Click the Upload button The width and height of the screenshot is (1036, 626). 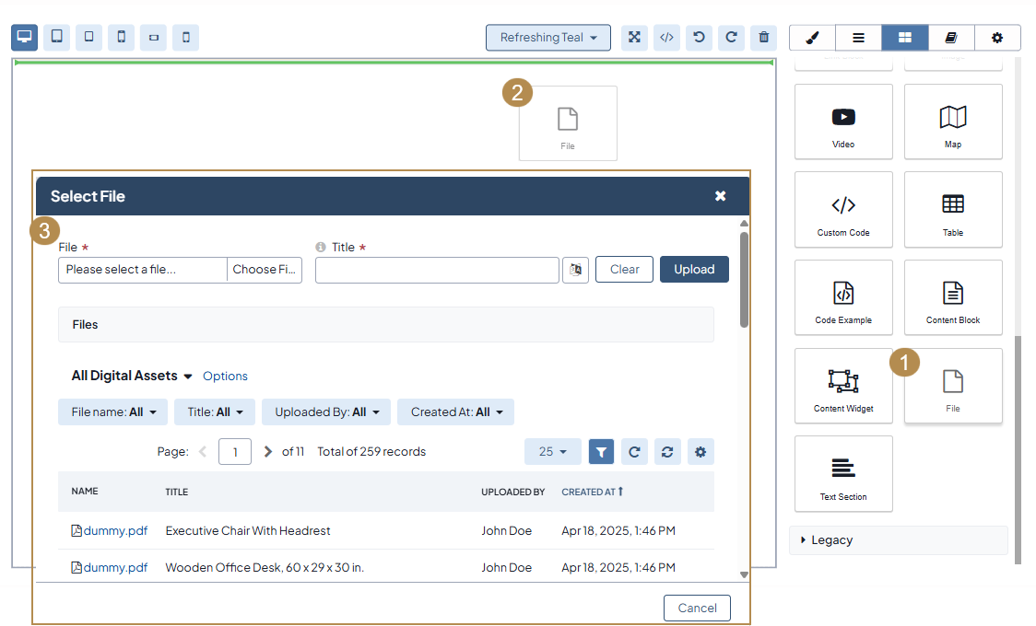point(694,270)
